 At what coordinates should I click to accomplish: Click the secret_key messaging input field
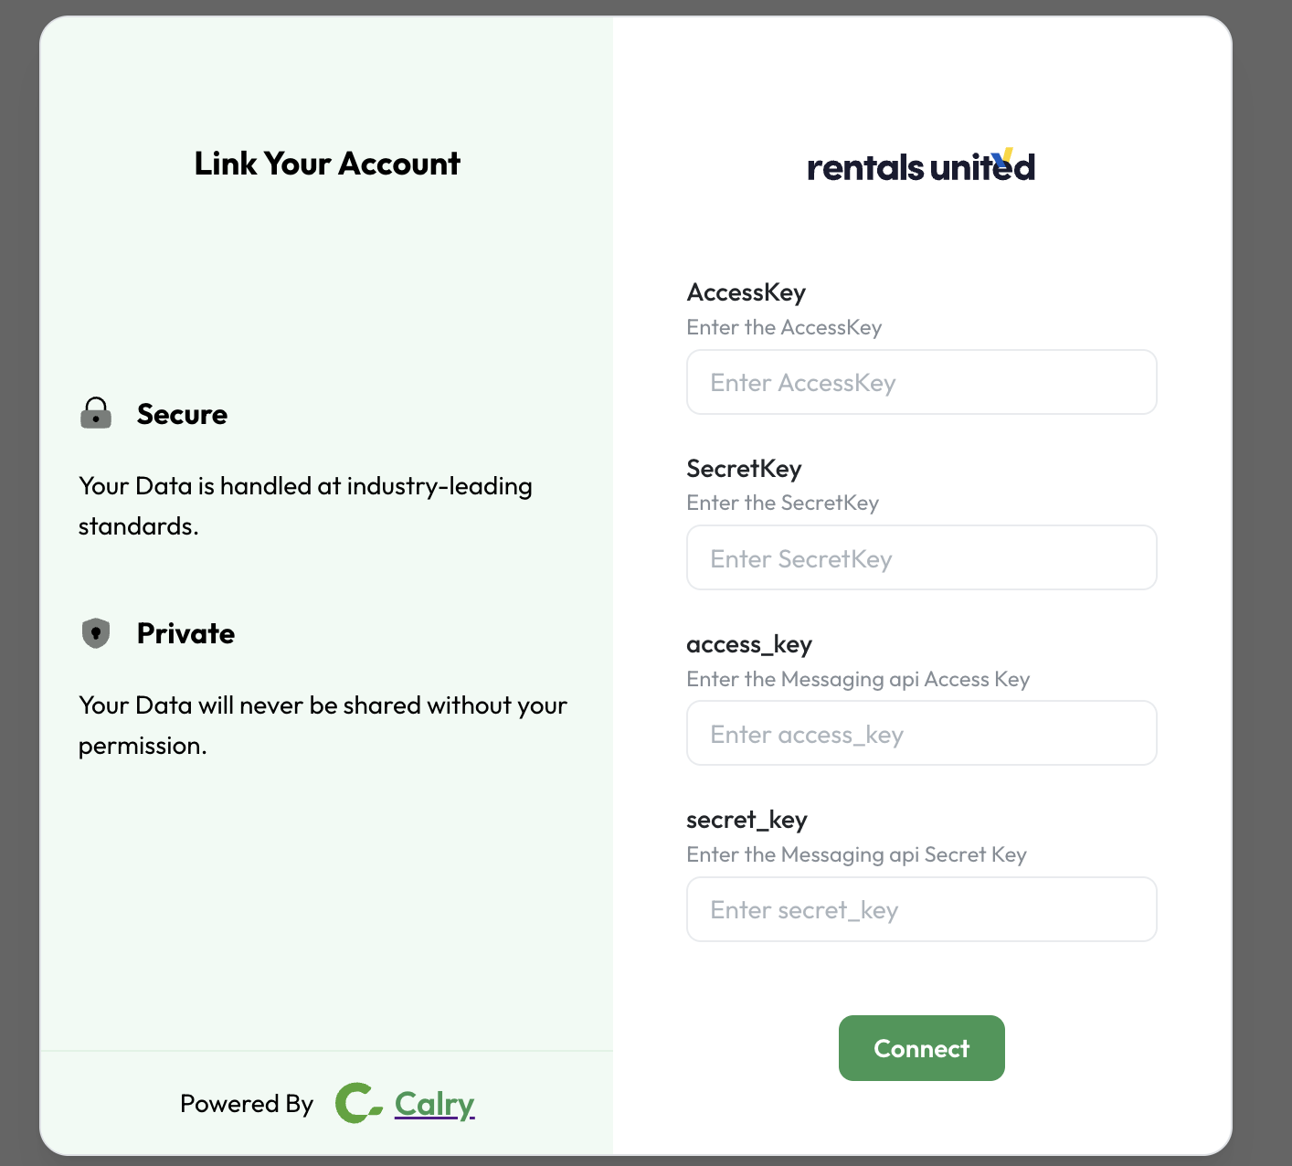pos(921,909)
